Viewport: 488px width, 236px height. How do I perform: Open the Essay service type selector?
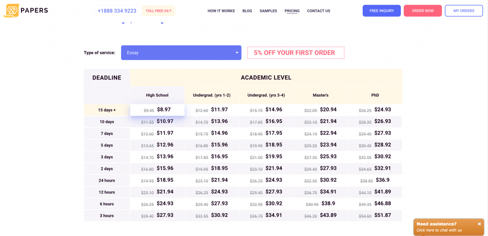181,52
